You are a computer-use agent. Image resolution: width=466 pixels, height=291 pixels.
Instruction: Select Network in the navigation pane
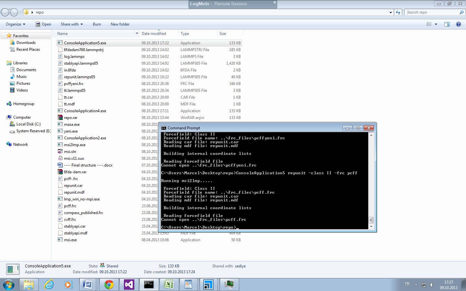20,145
